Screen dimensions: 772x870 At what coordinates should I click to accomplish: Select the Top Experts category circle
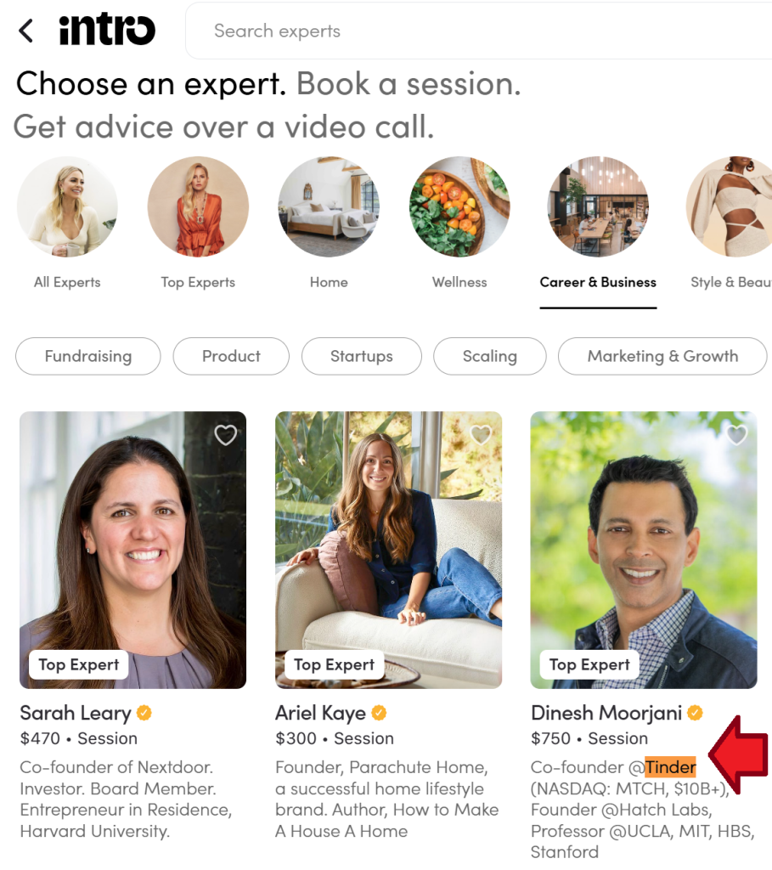[198, 206]
